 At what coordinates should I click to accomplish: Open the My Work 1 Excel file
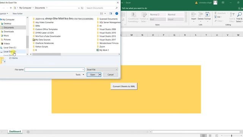point(103,50)
